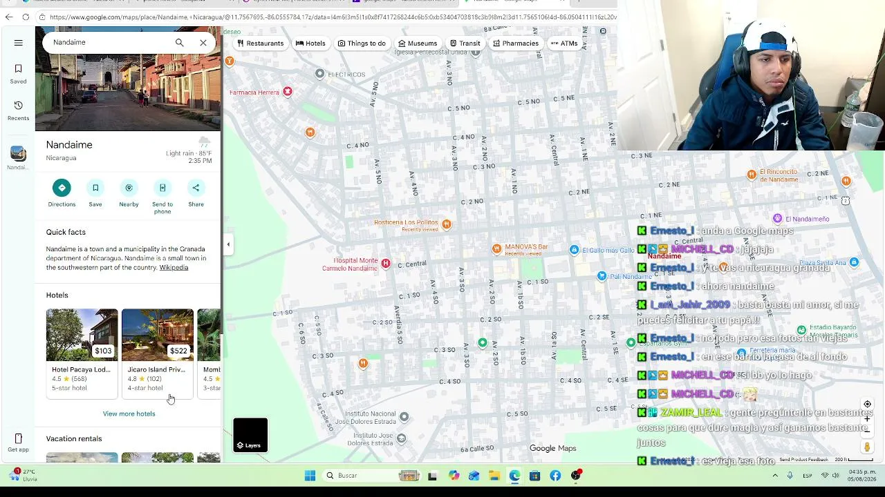Collapse the side panel with the arrow

point(228,244)
